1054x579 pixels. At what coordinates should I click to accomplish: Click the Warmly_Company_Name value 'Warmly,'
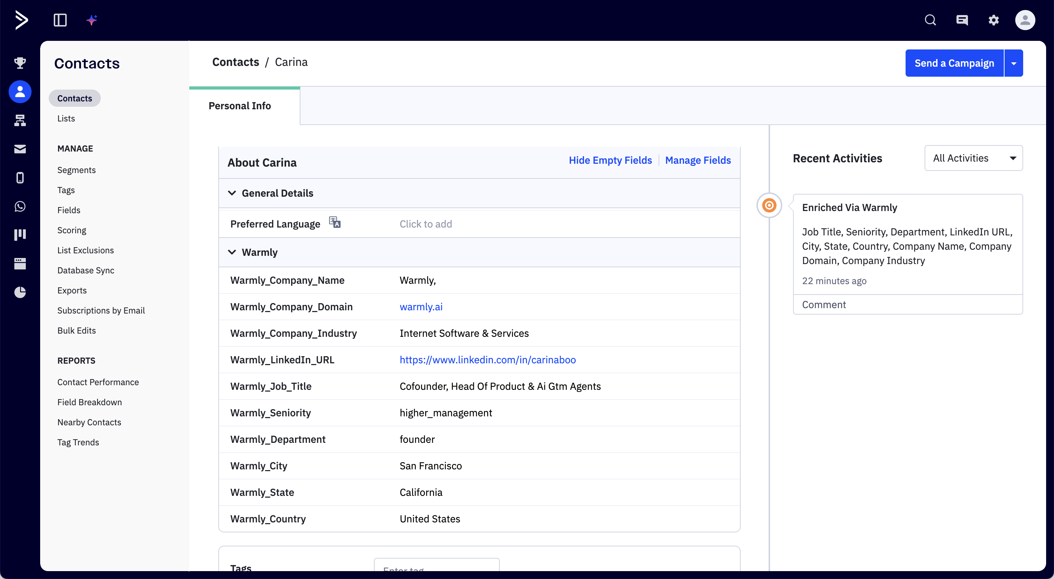click(x=418, y=280)
